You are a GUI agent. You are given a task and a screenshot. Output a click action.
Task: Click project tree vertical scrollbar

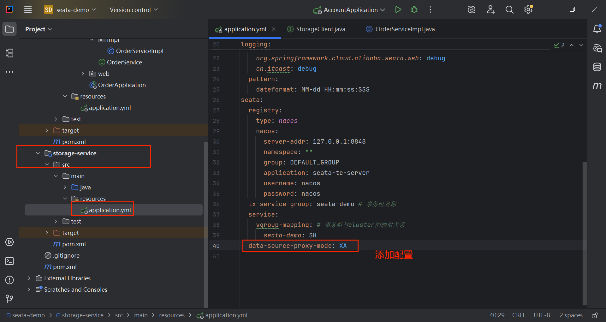206,224
